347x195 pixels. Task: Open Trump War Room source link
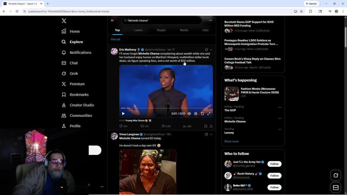(135, 121)
